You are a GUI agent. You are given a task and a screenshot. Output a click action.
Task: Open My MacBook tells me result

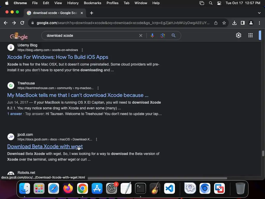pos(78,95)
